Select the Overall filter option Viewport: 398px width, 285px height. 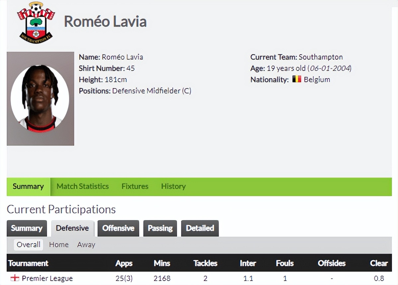click(29, 245)
